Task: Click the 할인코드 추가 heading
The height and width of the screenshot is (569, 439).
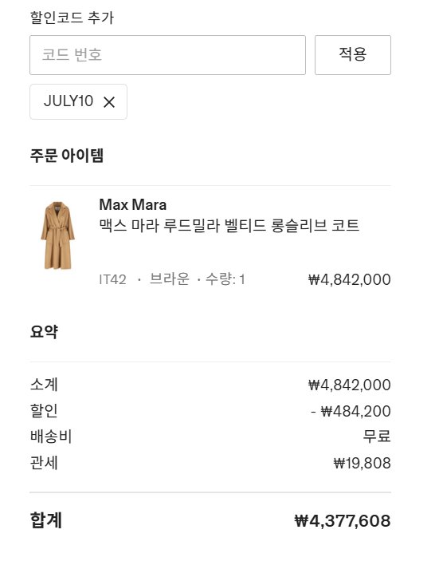Action: click(72, 17)
